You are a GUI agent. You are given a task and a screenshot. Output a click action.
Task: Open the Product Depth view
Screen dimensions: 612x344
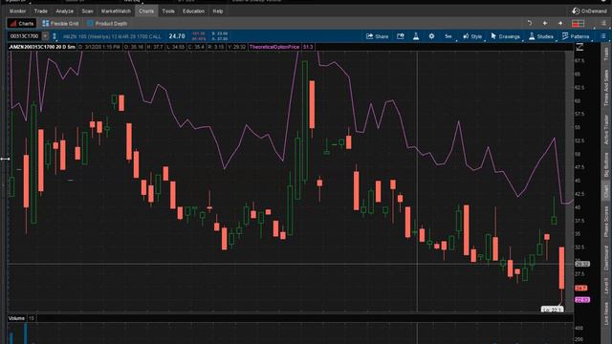pos(107,23)
